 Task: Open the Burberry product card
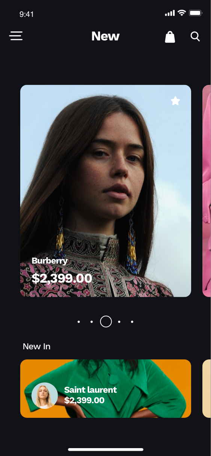click(106, 191)
